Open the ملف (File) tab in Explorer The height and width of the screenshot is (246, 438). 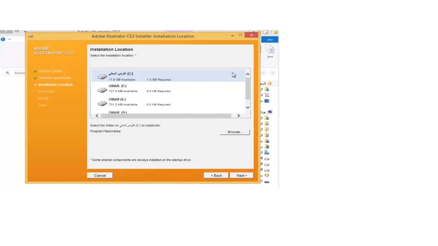pos(270,39)
